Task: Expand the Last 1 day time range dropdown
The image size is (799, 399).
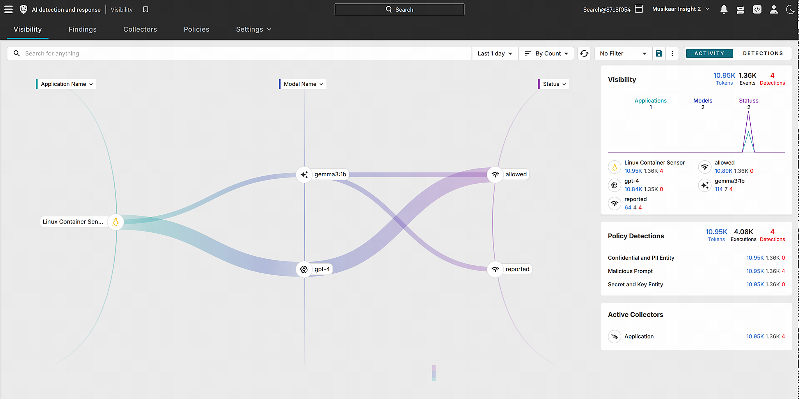Action: [x=495, y=53]
